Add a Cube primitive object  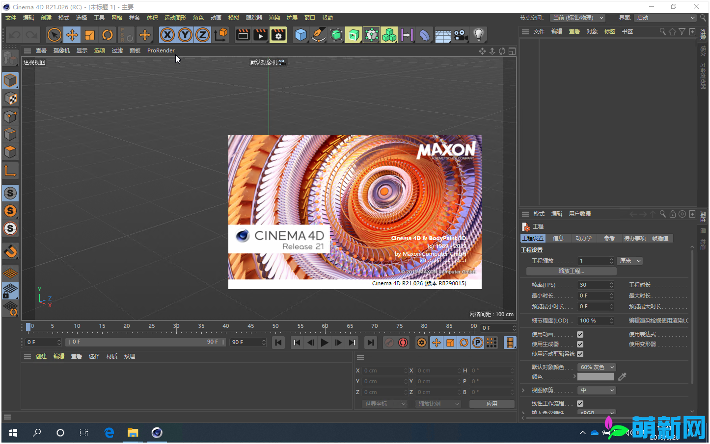click(301, 35)
